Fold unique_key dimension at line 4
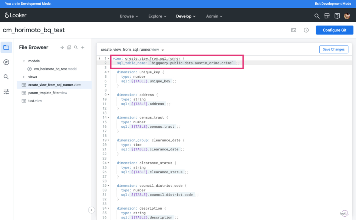The height and width of the screenshot is (220, 356). 109,72
